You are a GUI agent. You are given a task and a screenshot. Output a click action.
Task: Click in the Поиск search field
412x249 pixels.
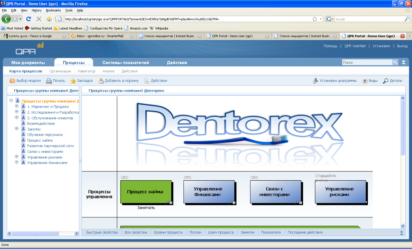click(367, 62)
